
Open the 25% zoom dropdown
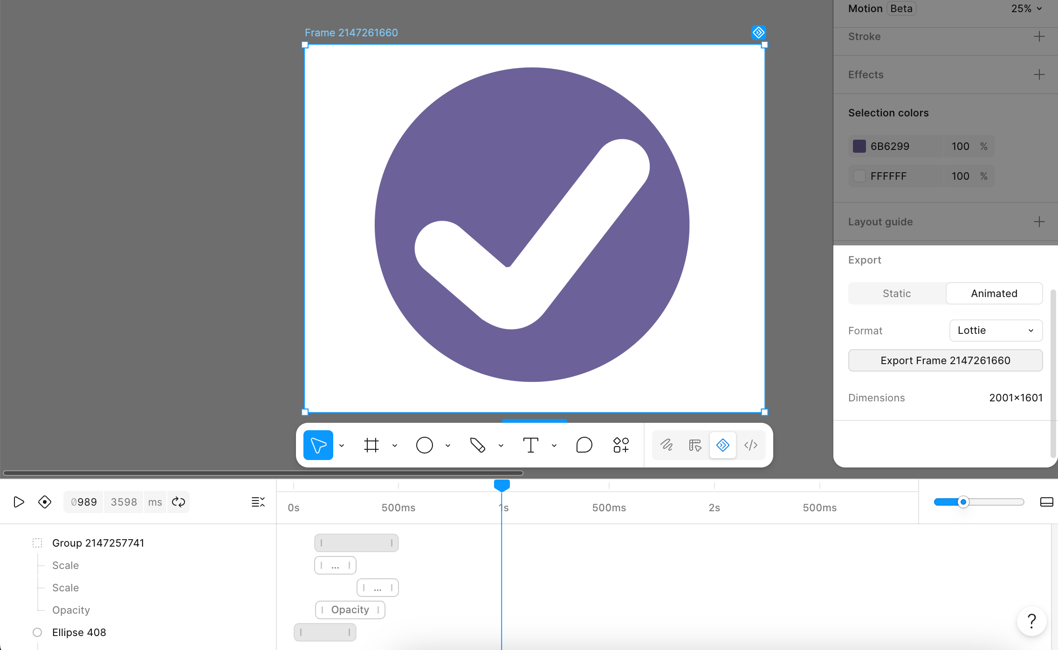[1026, 8]
